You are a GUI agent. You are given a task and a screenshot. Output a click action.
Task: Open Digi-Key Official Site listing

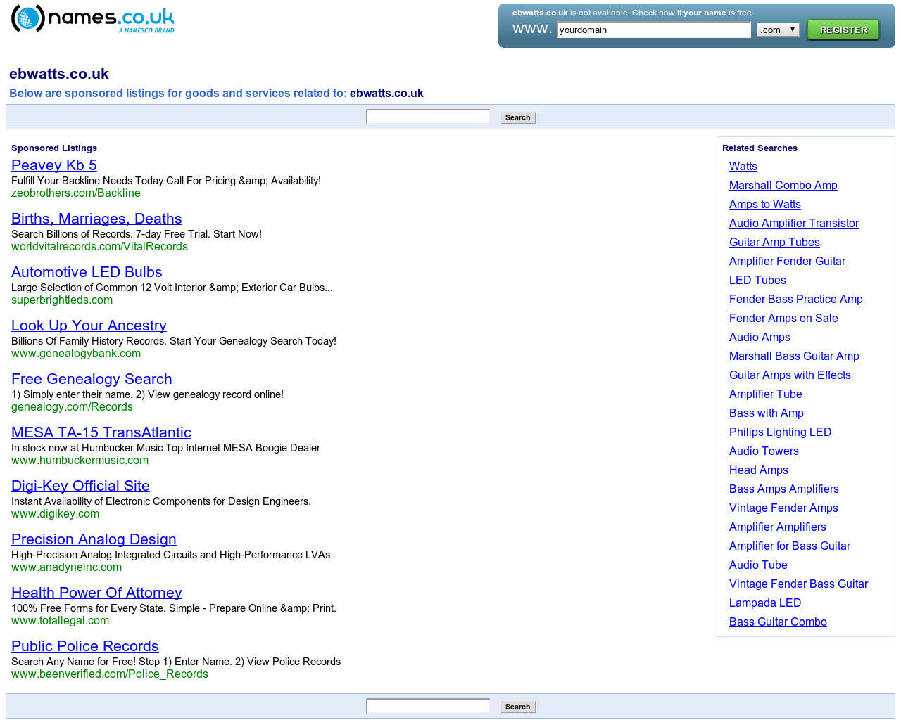[x=80, y=486]
